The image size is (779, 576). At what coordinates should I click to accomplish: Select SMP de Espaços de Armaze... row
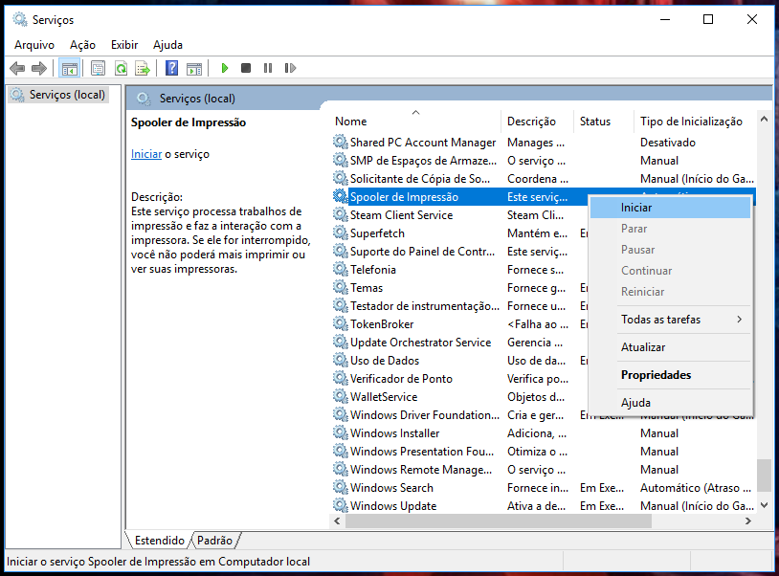coord(544,161)
